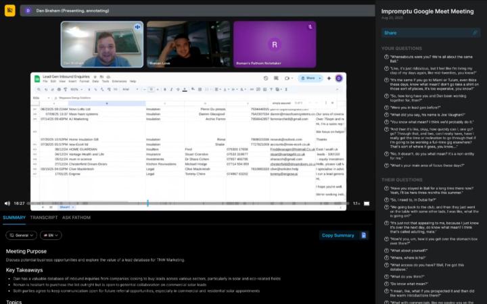Click the link icon in Share bar

[475, 32]
